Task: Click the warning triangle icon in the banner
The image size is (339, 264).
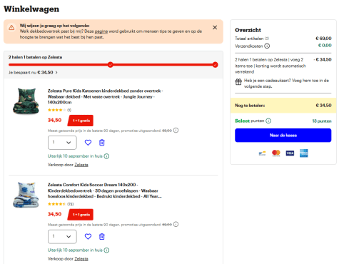Action: [11, 27]
